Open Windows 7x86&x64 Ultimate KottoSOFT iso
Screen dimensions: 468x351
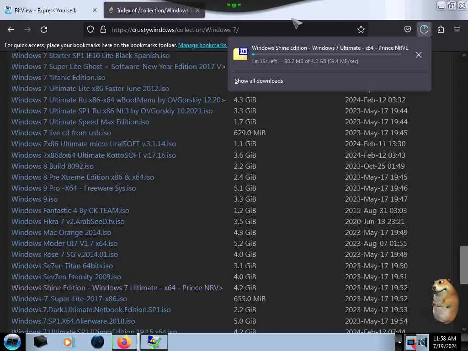coord(93,155)
